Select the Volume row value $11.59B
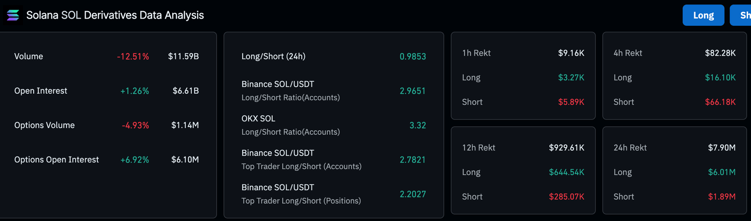The height and width of the screenshot is (221, 751). (183, 57)
